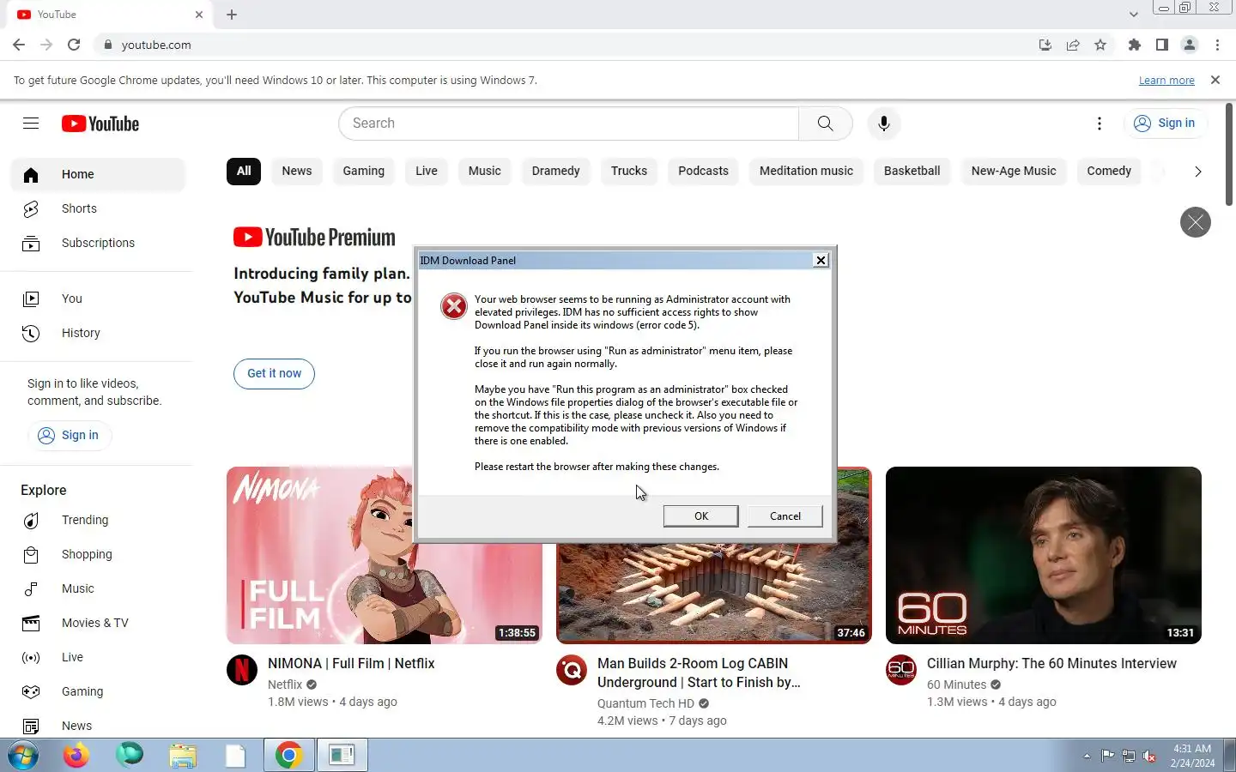Select the Live category chip

pyautogui.click(x=427, y=171)
